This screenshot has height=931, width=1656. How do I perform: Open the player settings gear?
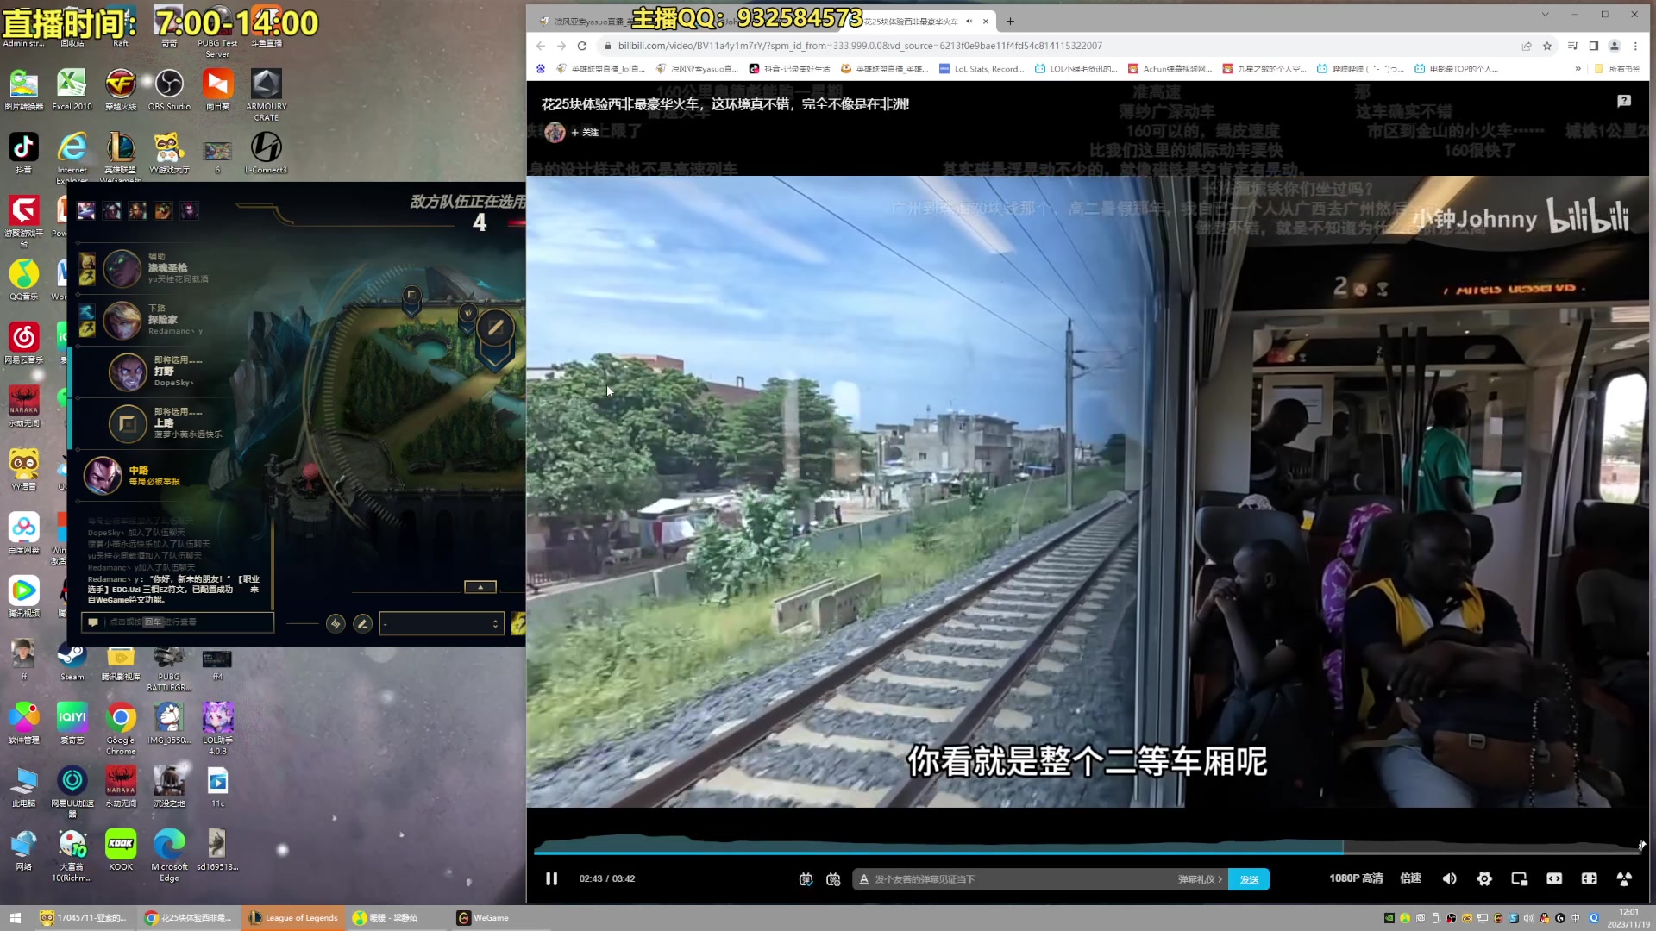pos(1484,878)
